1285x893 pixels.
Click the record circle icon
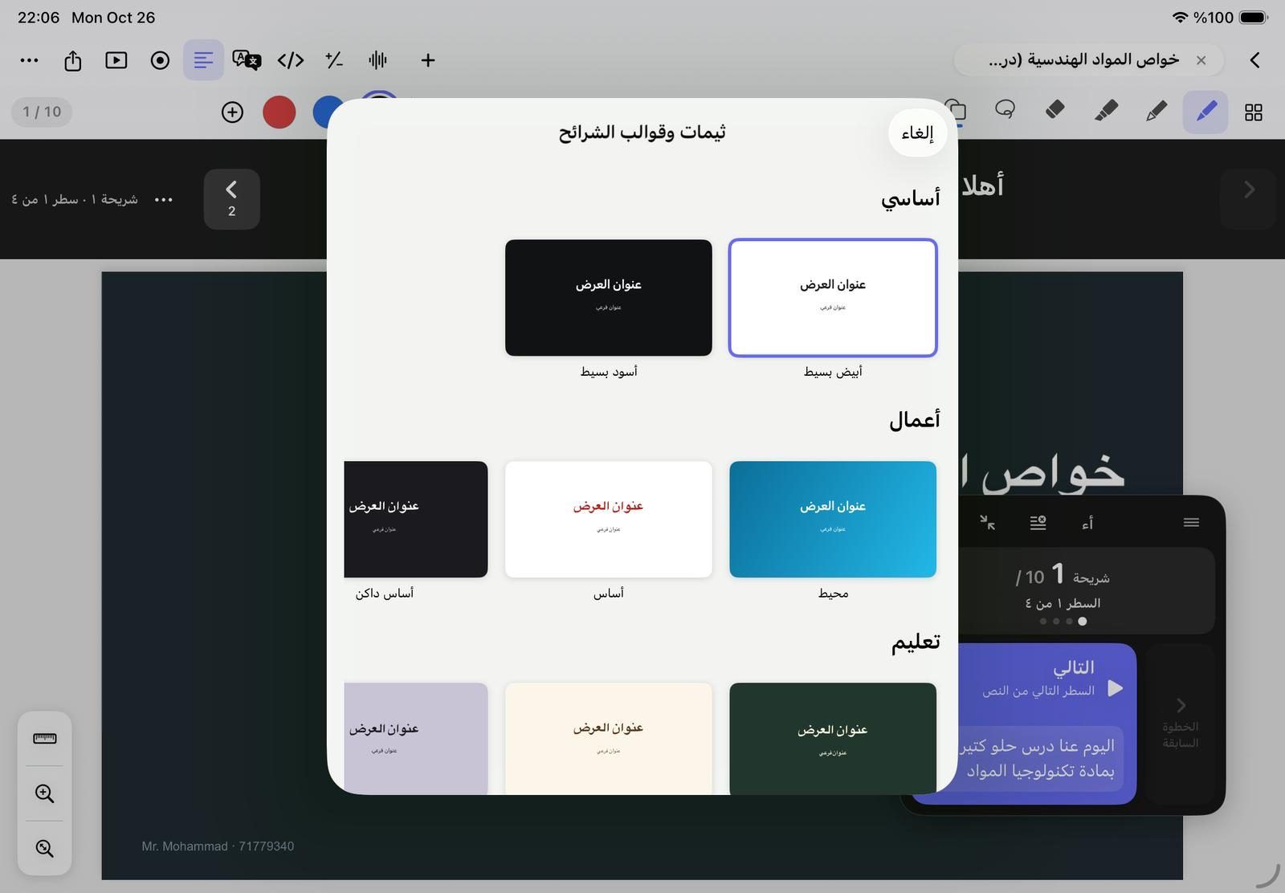160,60
